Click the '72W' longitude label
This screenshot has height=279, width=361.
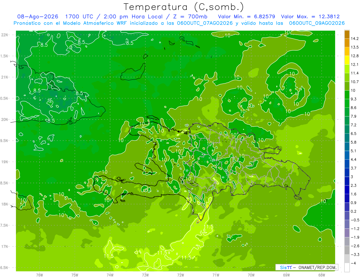pyautogui.click(x=180, y=275)
